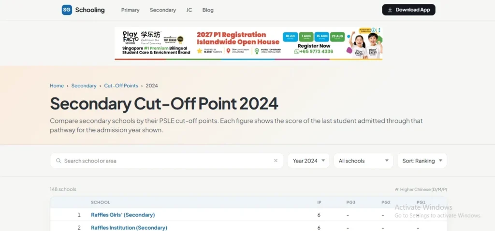This screenshot has height=231, width=495.
Task: Open the Year 2024 dropdown
Action: tap(309, 161)
